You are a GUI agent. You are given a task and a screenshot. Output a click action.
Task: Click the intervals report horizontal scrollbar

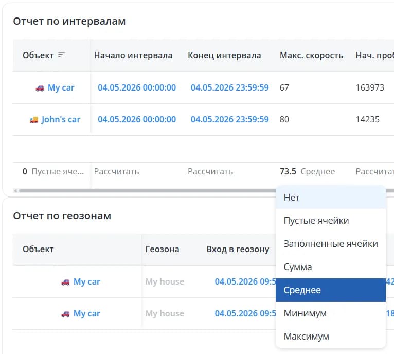coord(147,191)
